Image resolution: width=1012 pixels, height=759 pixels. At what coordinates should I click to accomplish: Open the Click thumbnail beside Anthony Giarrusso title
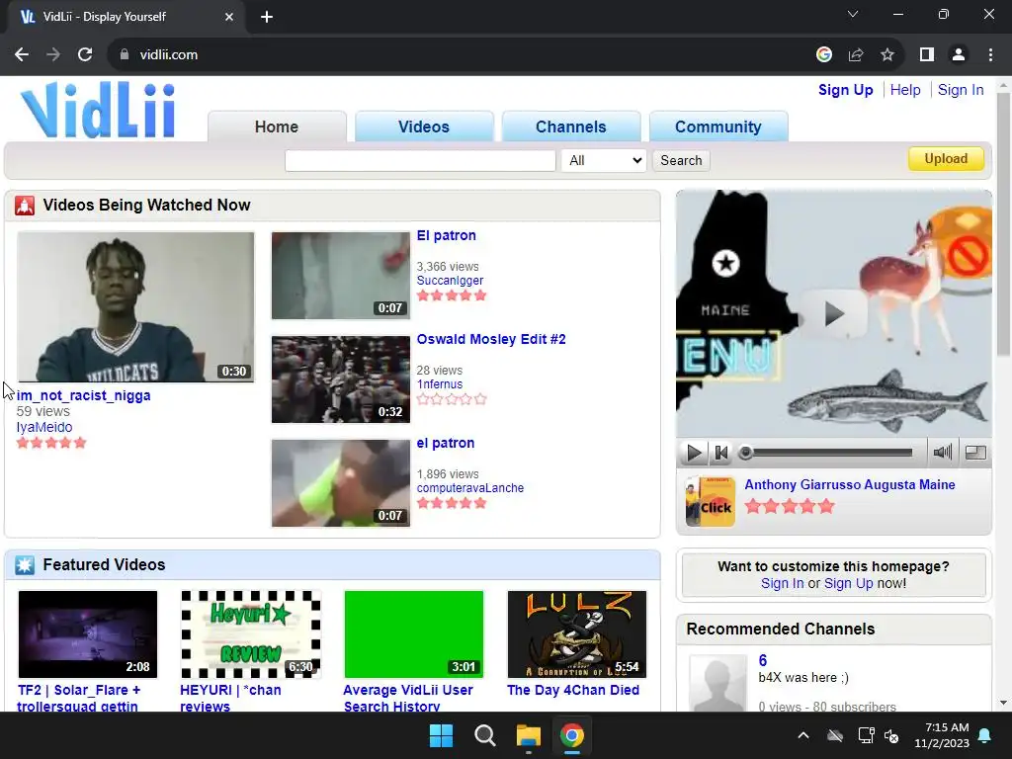coord(710,501)
